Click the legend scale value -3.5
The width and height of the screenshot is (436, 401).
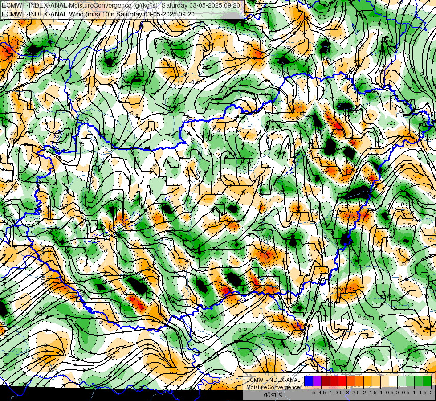(338, 393)
